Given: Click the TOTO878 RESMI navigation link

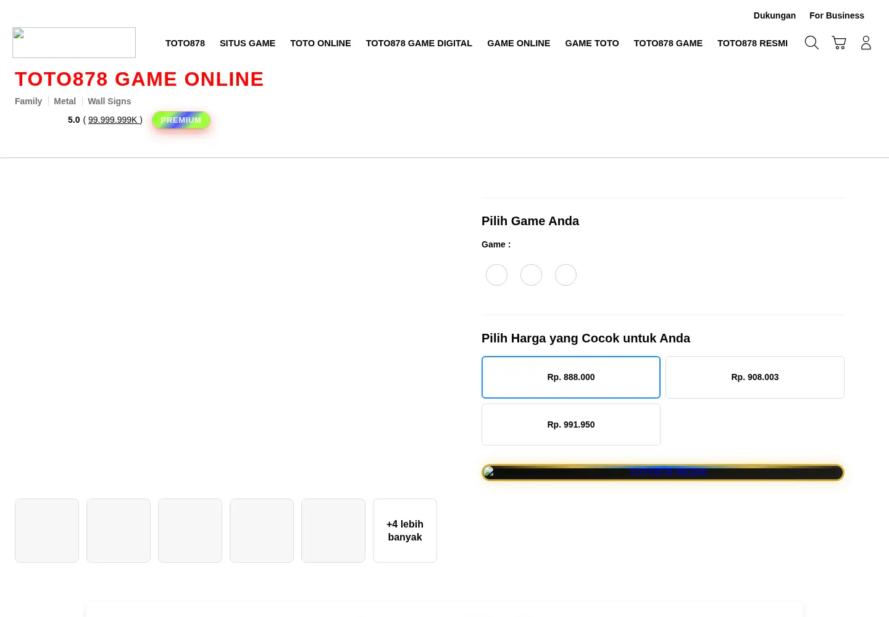Looking at the screenshot, I should 753,43.
